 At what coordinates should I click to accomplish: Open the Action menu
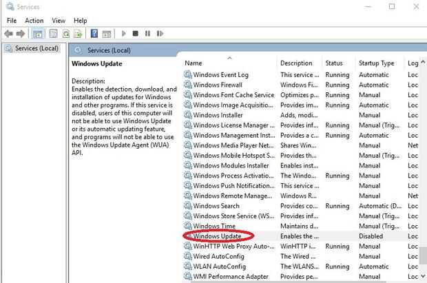[x=34, y=21]
